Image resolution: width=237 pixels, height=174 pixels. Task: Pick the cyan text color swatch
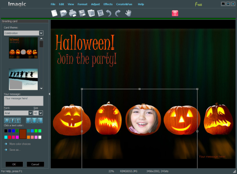tap(6, 137)
